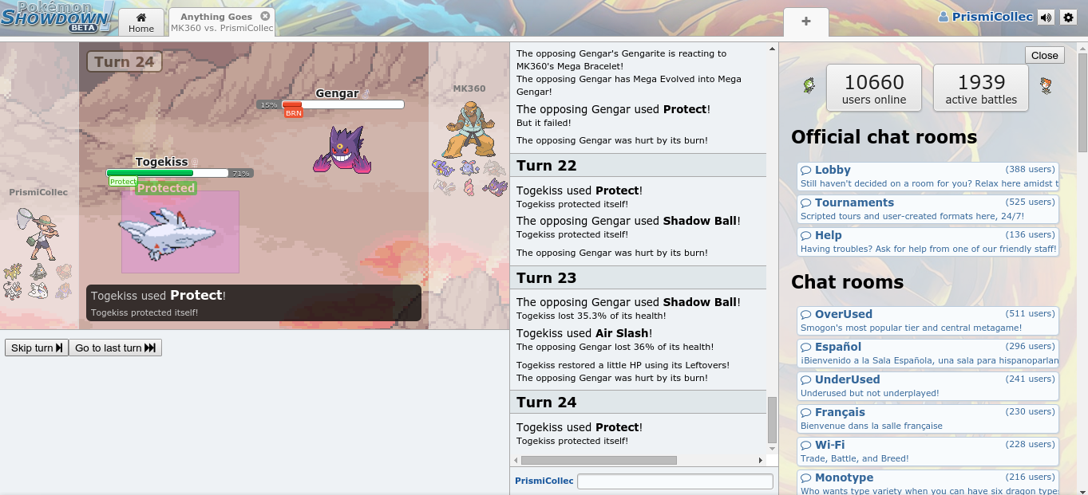Click the Skip turn button
The width and height of the screenshot is (1088, 495).
[x=37, y=348]
